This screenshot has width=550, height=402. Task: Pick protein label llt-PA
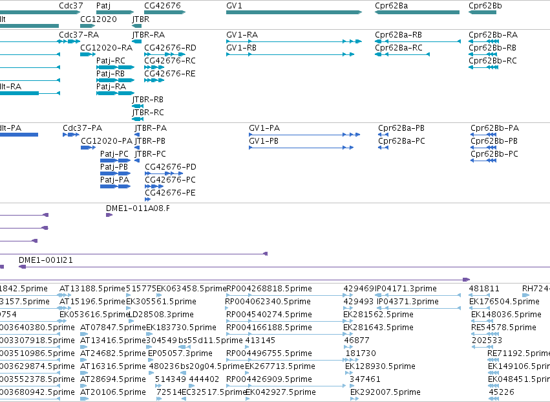10,128
